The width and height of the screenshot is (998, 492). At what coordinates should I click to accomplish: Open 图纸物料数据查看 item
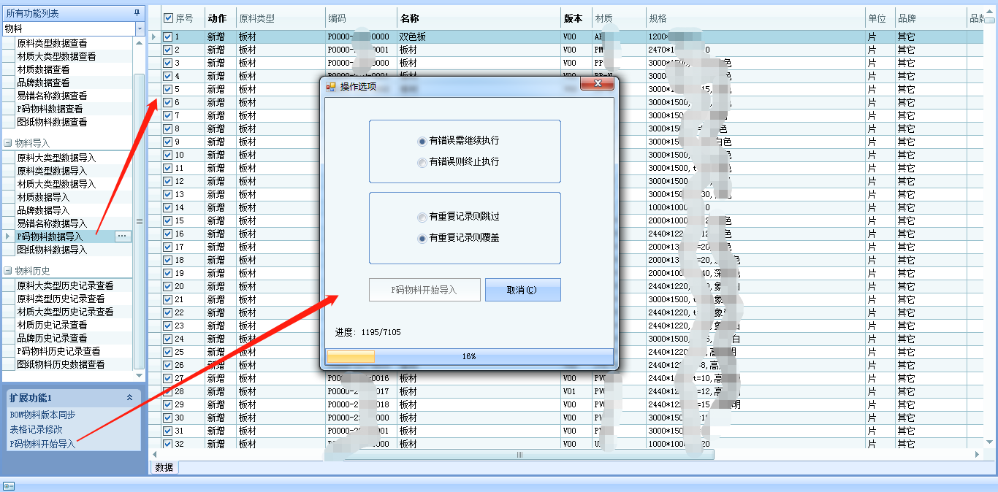point(52,122)
